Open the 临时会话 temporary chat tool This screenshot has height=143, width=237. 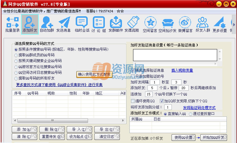coord(82,25)
